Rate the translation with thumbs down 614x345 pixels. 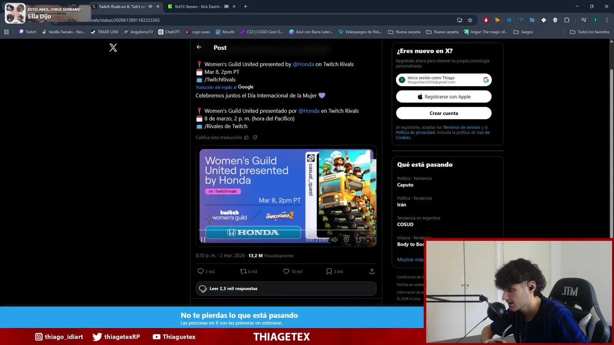(255, 138)
